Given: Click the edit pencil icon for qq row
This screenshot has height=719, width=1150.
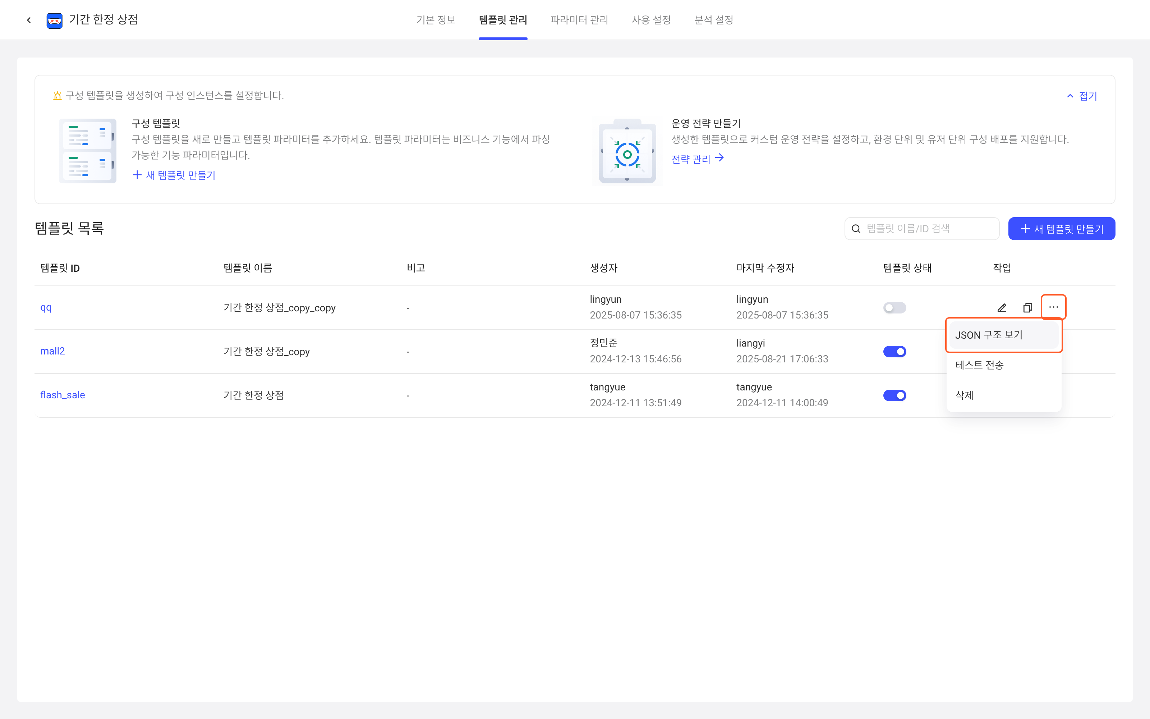Looking at the screenshot, I should coord(1002,308).
